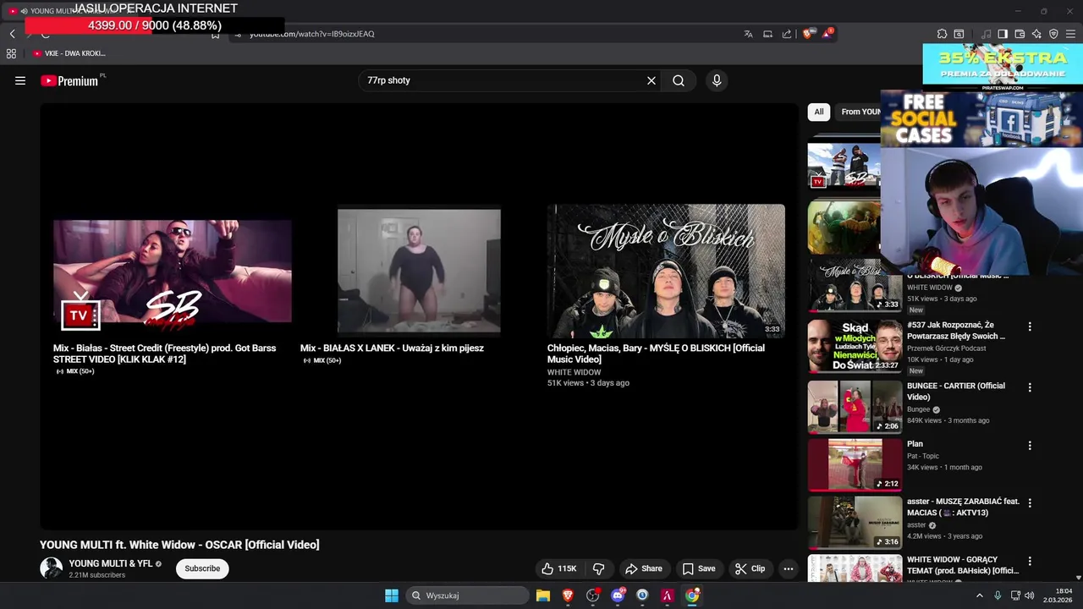Screen dimensions: 1083x609
Task: Open File Explorer from taskbar
Action: coord(543,595)
